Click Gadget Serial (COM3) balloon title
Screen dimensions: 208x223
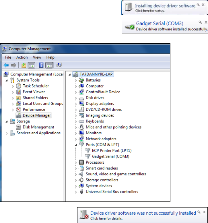(160, 23)
